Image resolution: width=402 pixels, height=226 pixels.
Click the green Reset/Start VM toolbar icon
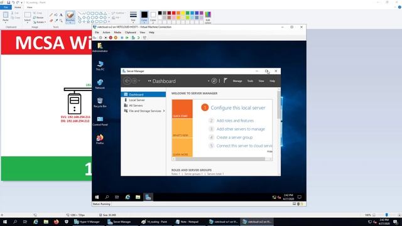point(127,38)
